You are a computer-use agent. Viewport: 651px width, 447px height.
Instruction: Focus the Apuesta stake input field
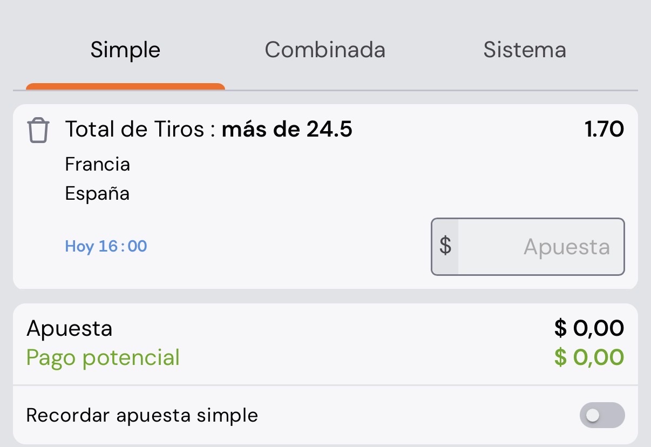[x=528, y=247]
